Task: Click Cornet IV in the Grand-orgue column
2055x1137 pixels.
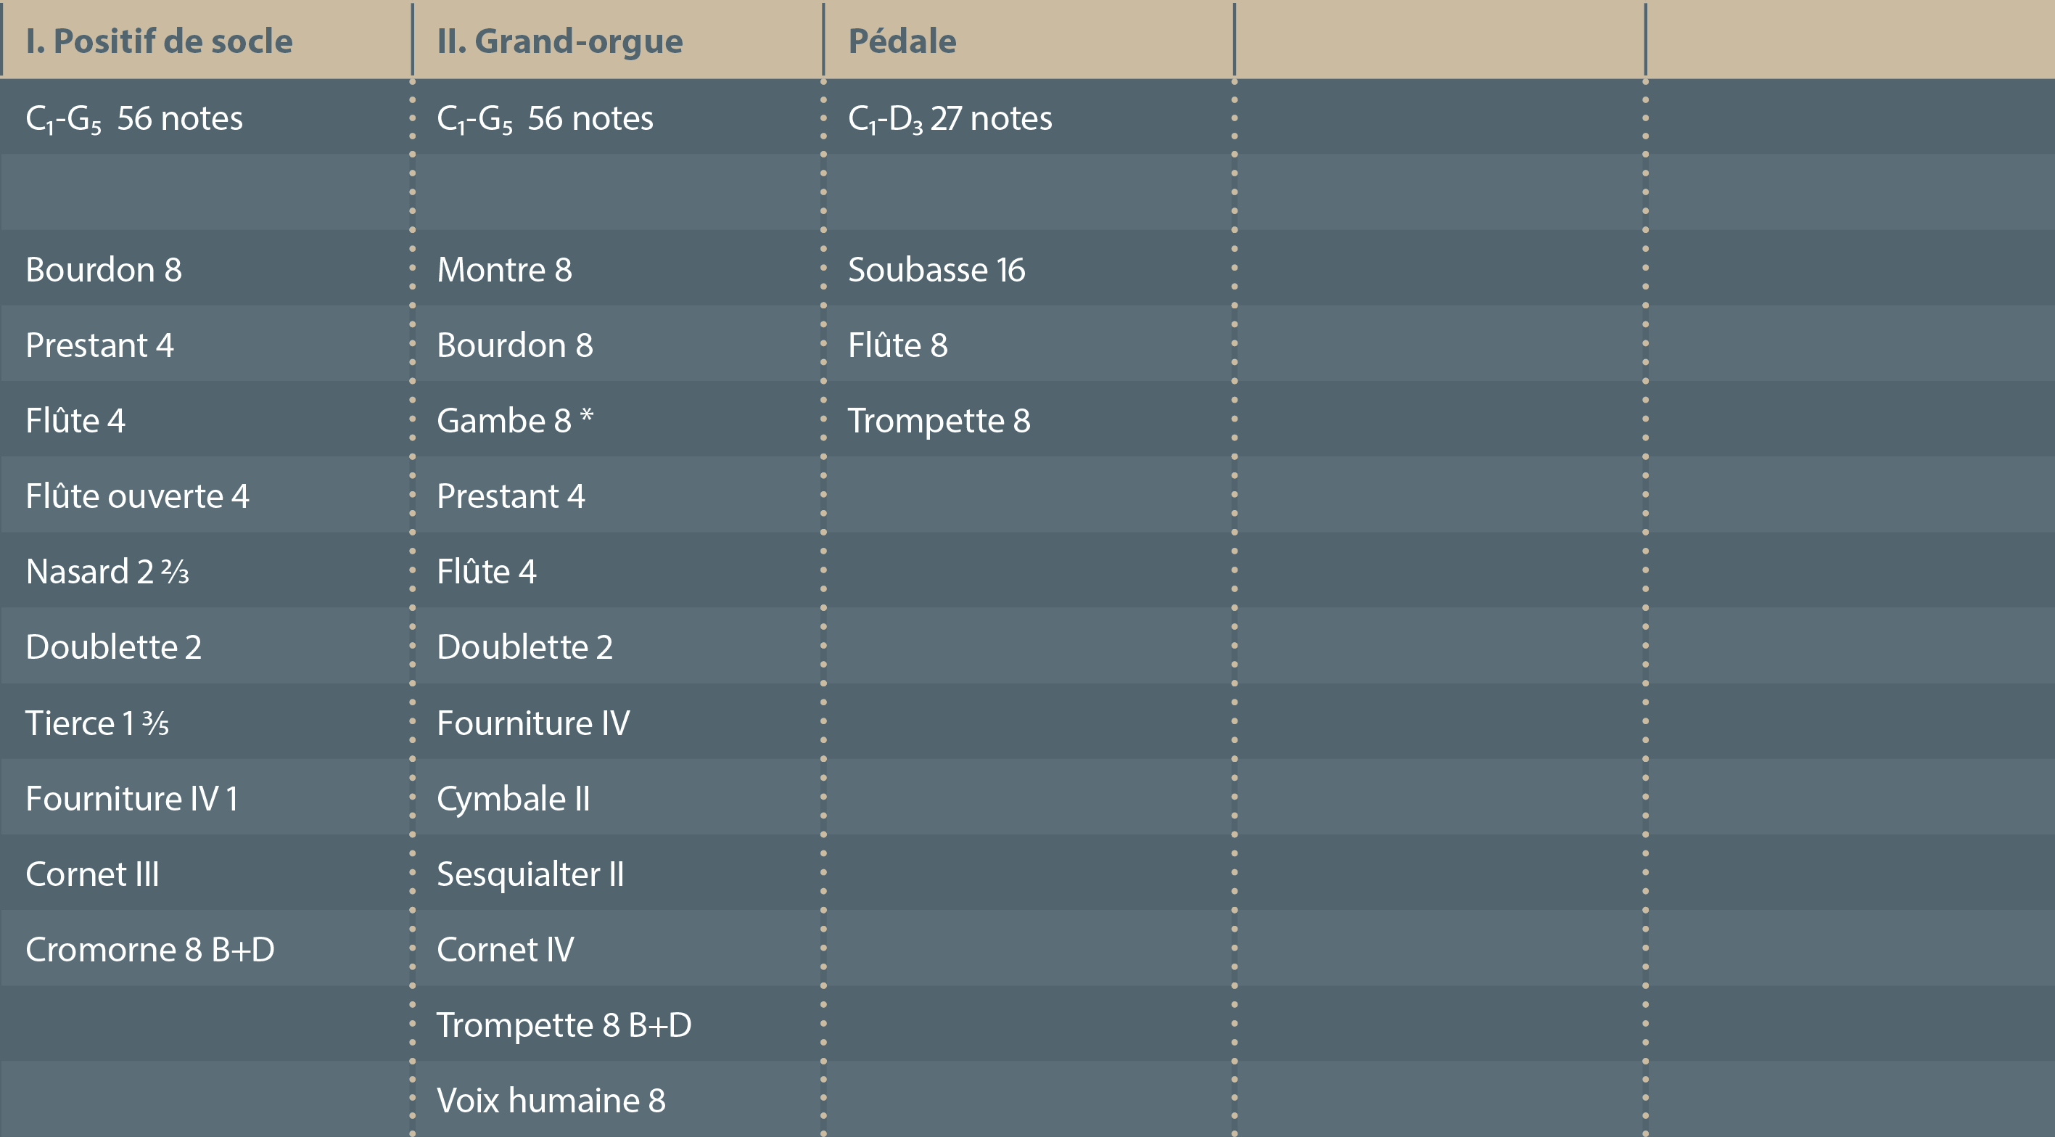Action: click(505, 950)
